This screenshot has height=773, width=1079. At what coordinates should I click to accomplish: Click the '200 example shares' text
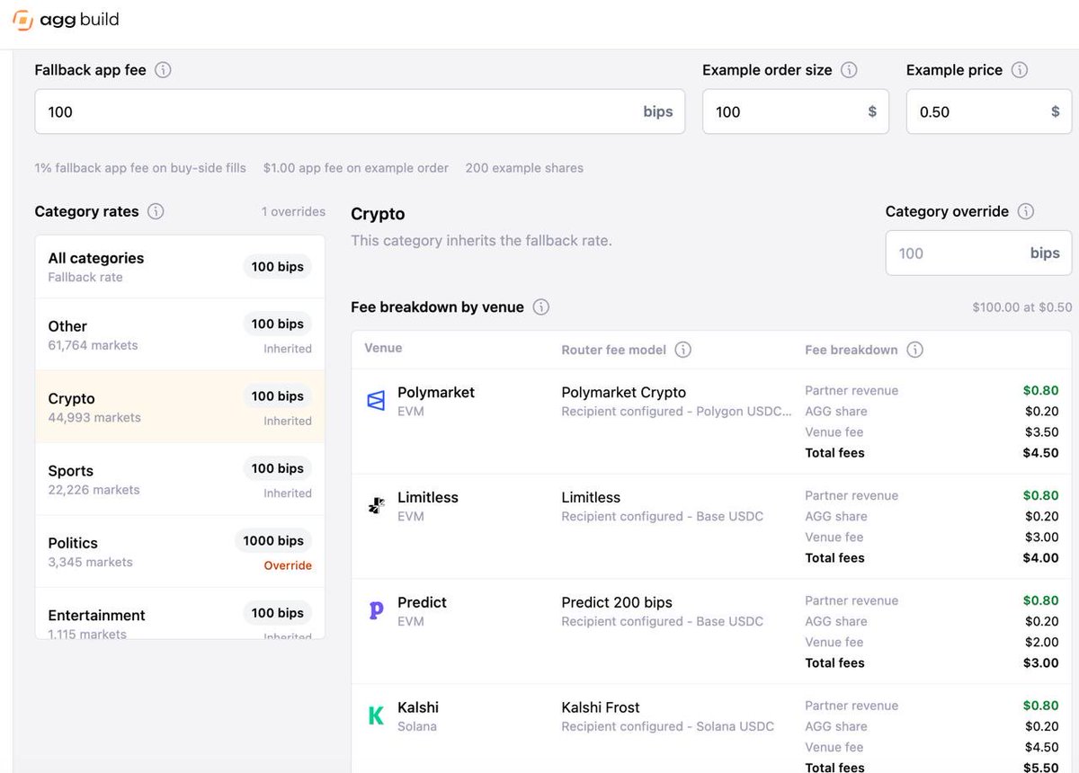coord(524,168)
